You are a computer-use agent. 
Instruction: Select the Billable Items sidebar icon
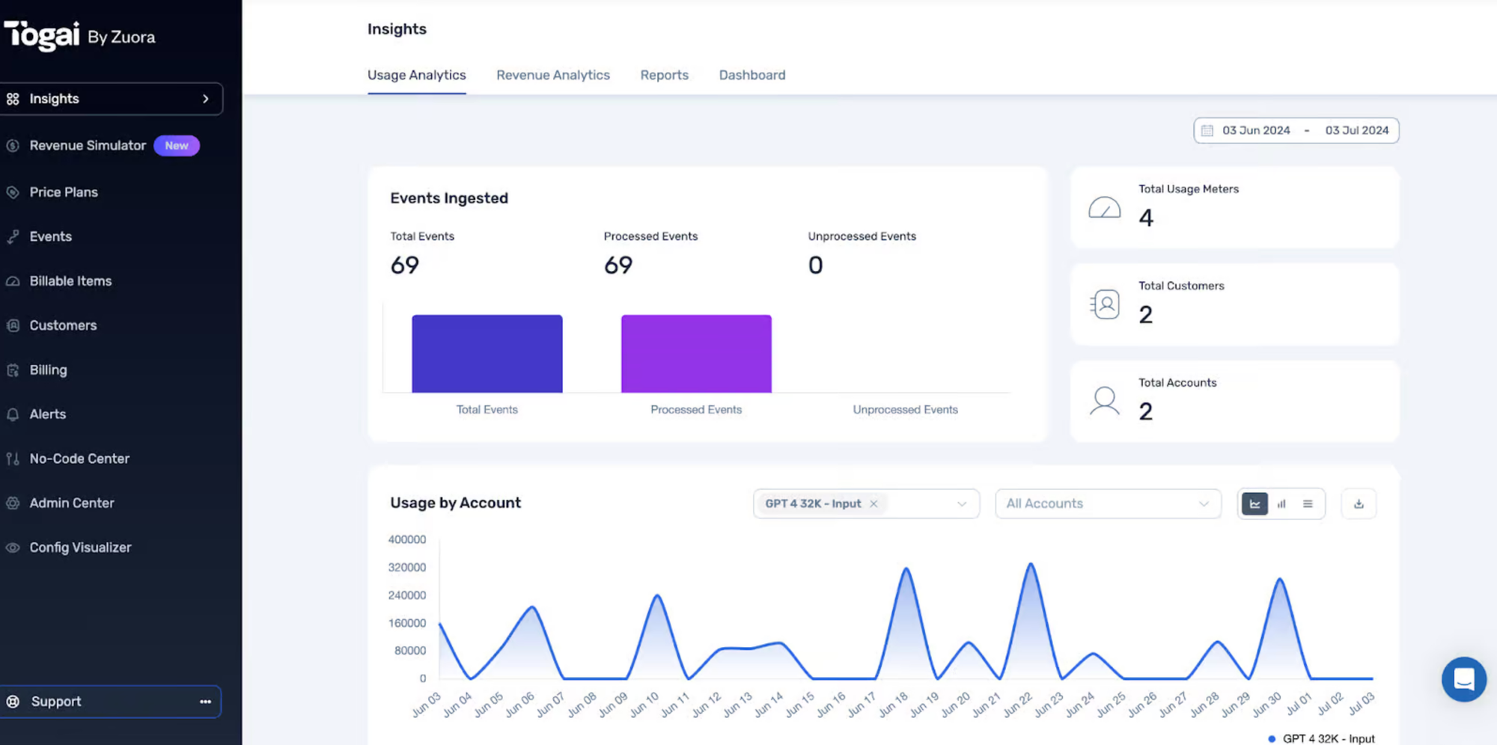click(13, 280)
